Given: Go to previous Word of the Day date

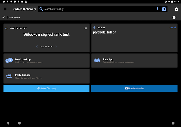Looking at the screenshot, I should 37,47.
